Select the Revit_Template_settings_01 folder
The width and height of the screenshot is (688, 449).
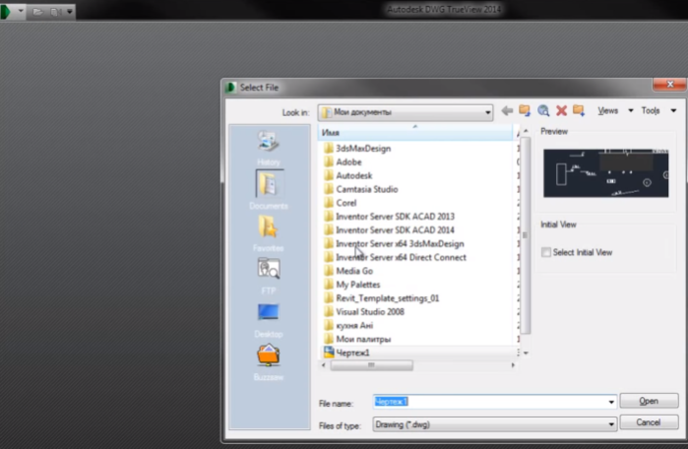coord(387,298)
